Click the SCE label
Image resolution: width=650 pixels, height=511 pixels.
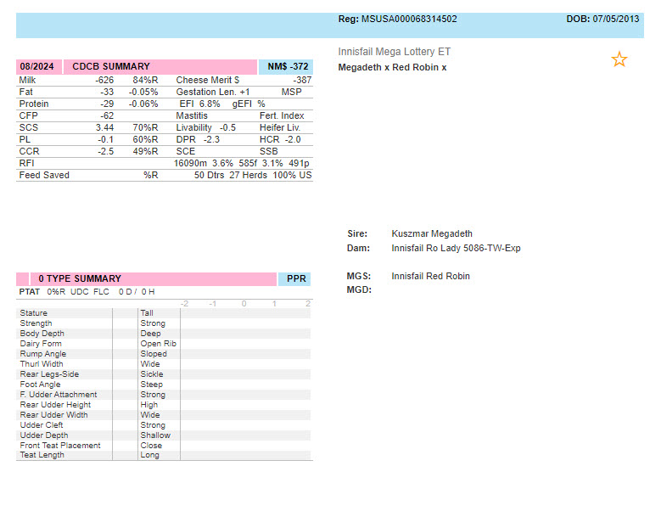coord(185,151)
